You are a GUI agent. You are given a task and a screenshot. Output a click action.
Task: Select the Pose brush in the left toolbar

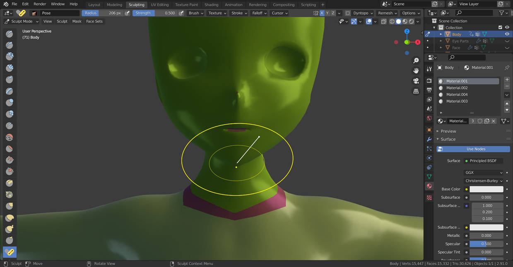pyautogui.click(x=9, y=252)
